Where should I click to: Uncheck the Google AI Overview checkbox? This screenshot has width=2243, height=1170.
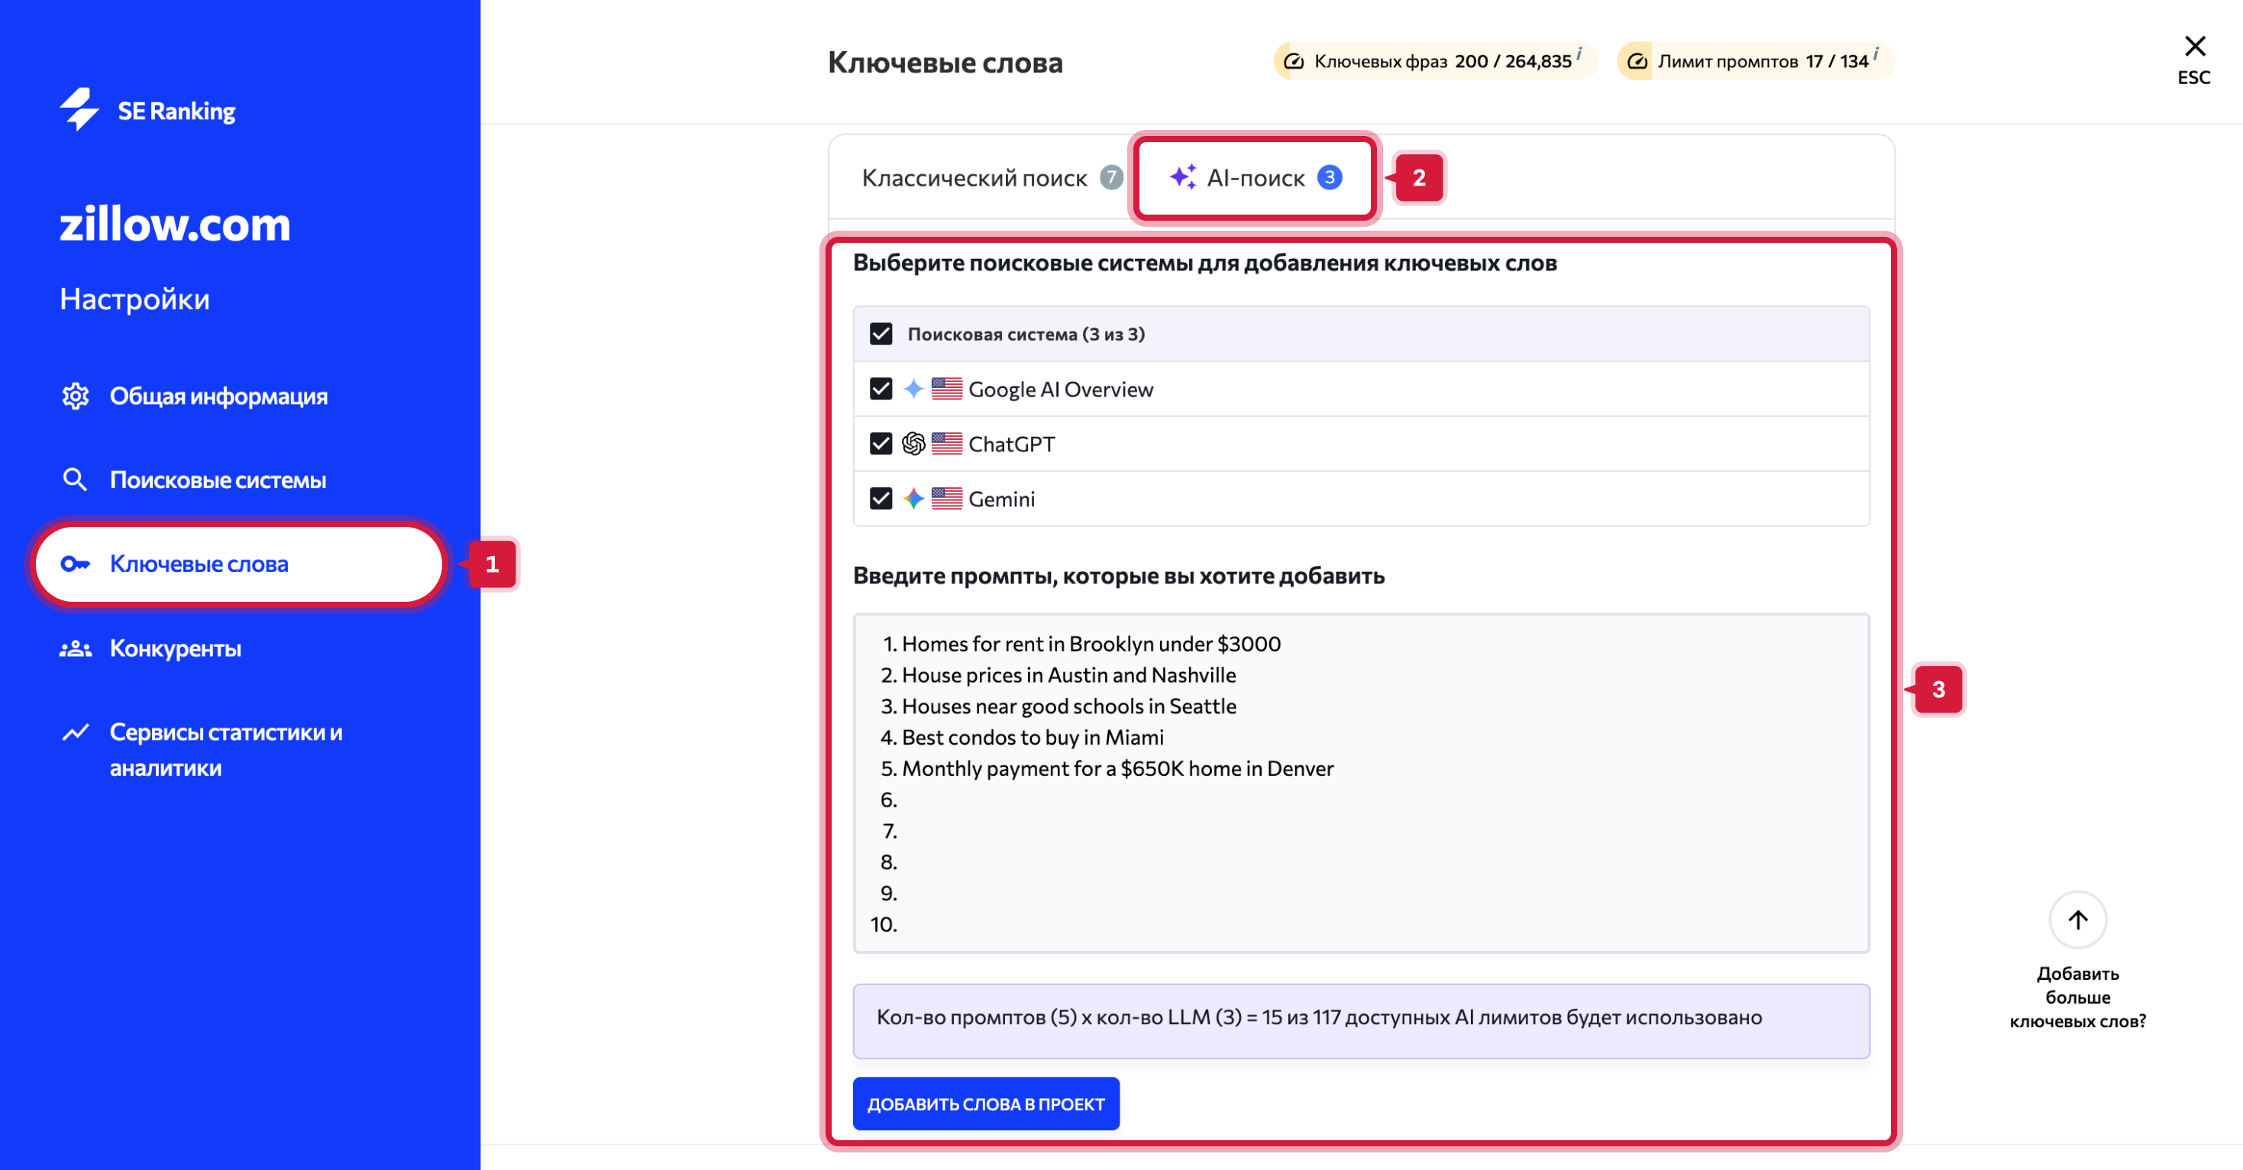tap(881, 389)
